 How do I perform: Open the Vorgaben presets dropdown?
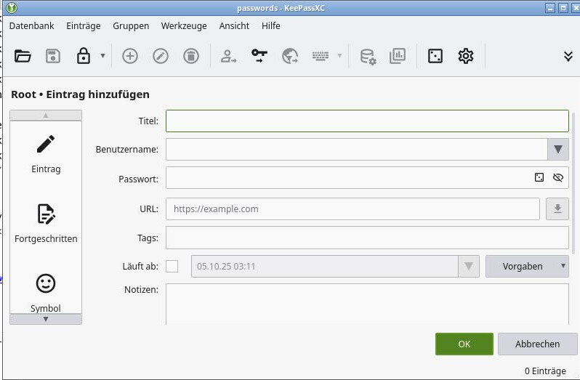click(x=526, y=266)
